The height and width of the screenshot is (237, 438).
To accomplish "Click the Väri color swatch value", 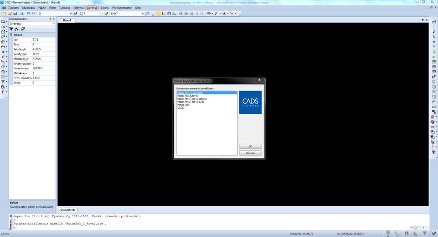I will 35,40.
